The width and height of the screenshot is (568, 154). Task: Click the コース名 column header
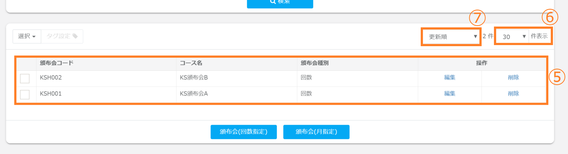[x=191, y=63]
